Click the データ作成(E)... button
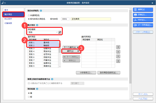The width and height of the screenshot is (156, 103). pos(143,25)
